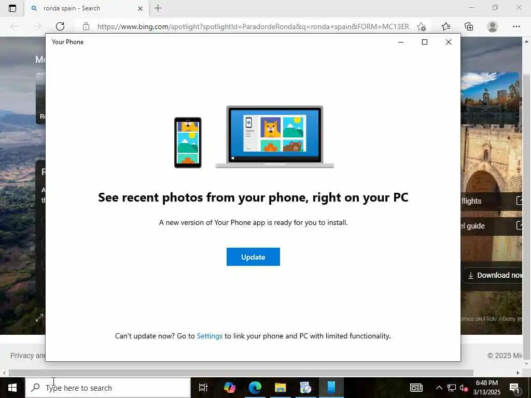Maximize the Your Phone window
The image size is (531, 398).
pos(424,42)
